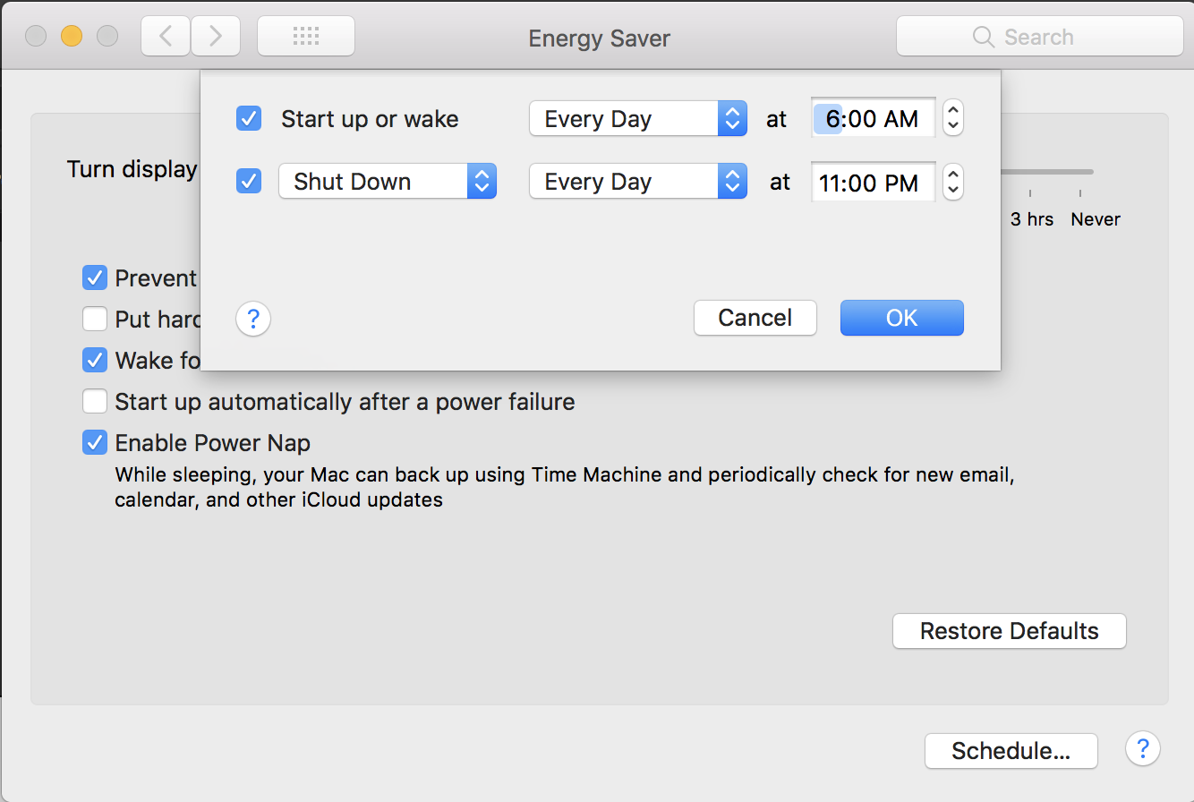This screenshot has width=1194, height=802.
Task: Click Restore Defaults button
Action: pos(1009,631)
